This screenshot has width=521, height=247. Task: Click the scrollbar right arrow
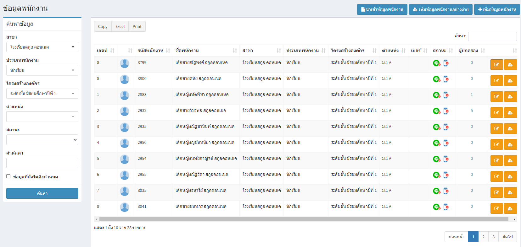tap(514, 219)
